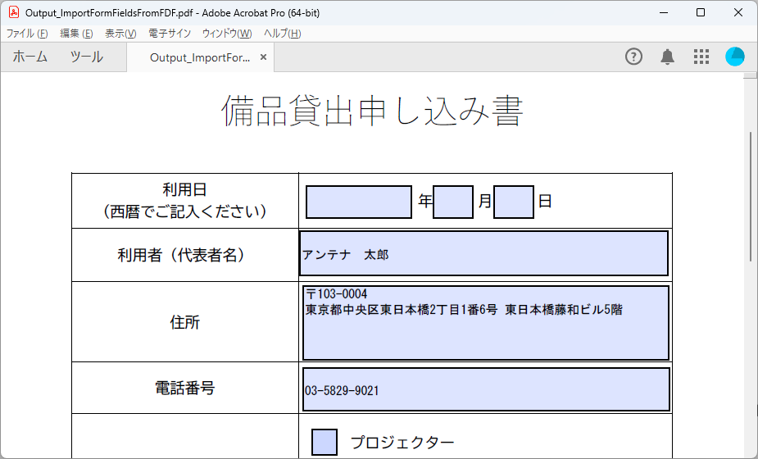Select the Output_ImportFor... document tab

200,57
